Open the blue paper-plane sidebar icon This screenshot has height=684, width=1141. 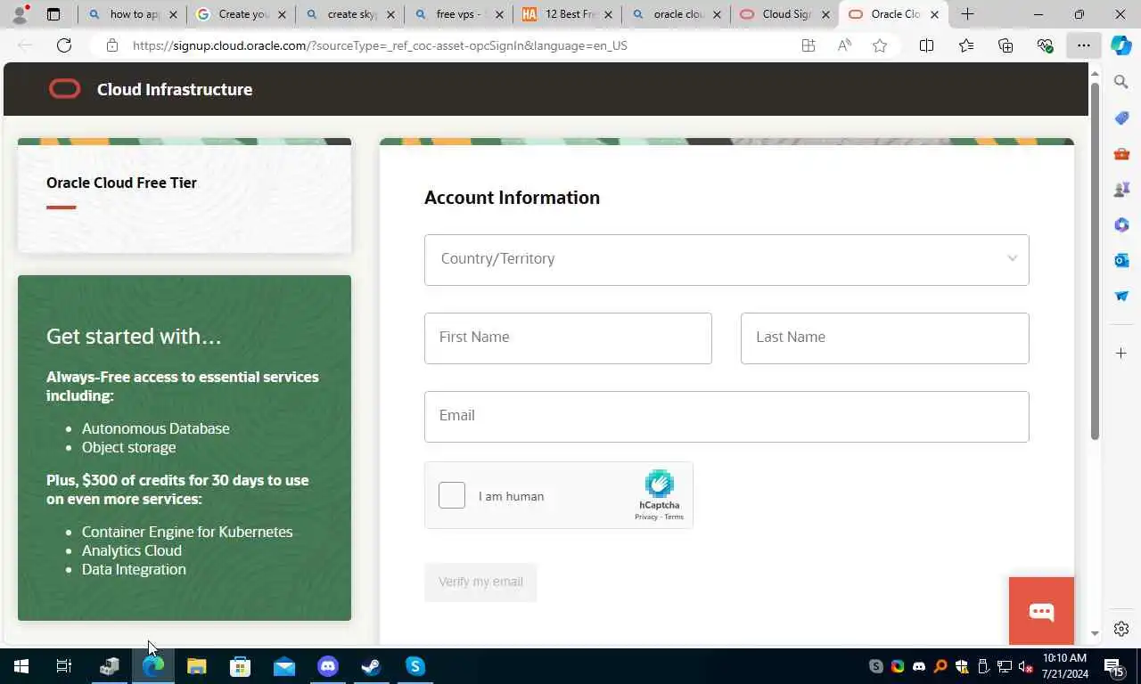click(x=1121, y=296)
